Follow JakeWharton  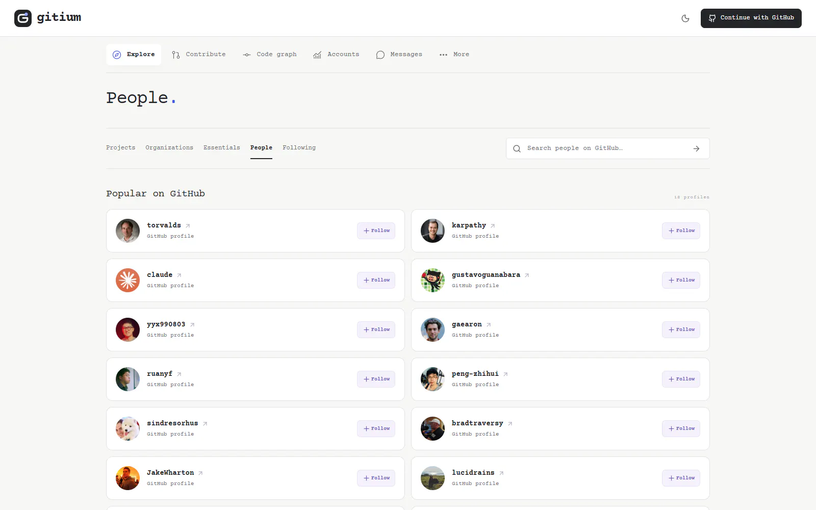[376, 478]
